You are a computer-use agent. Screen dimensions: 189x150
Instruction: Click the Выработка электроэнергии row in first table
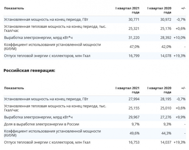94,38
